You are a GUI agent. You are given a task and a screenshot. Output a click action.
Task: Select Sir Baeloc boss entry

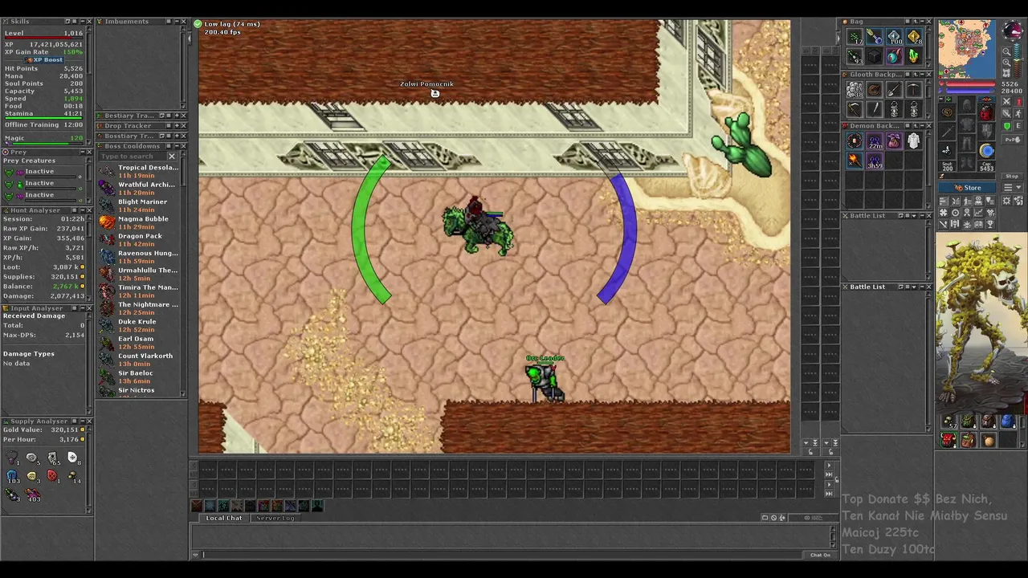coord(139,377)
